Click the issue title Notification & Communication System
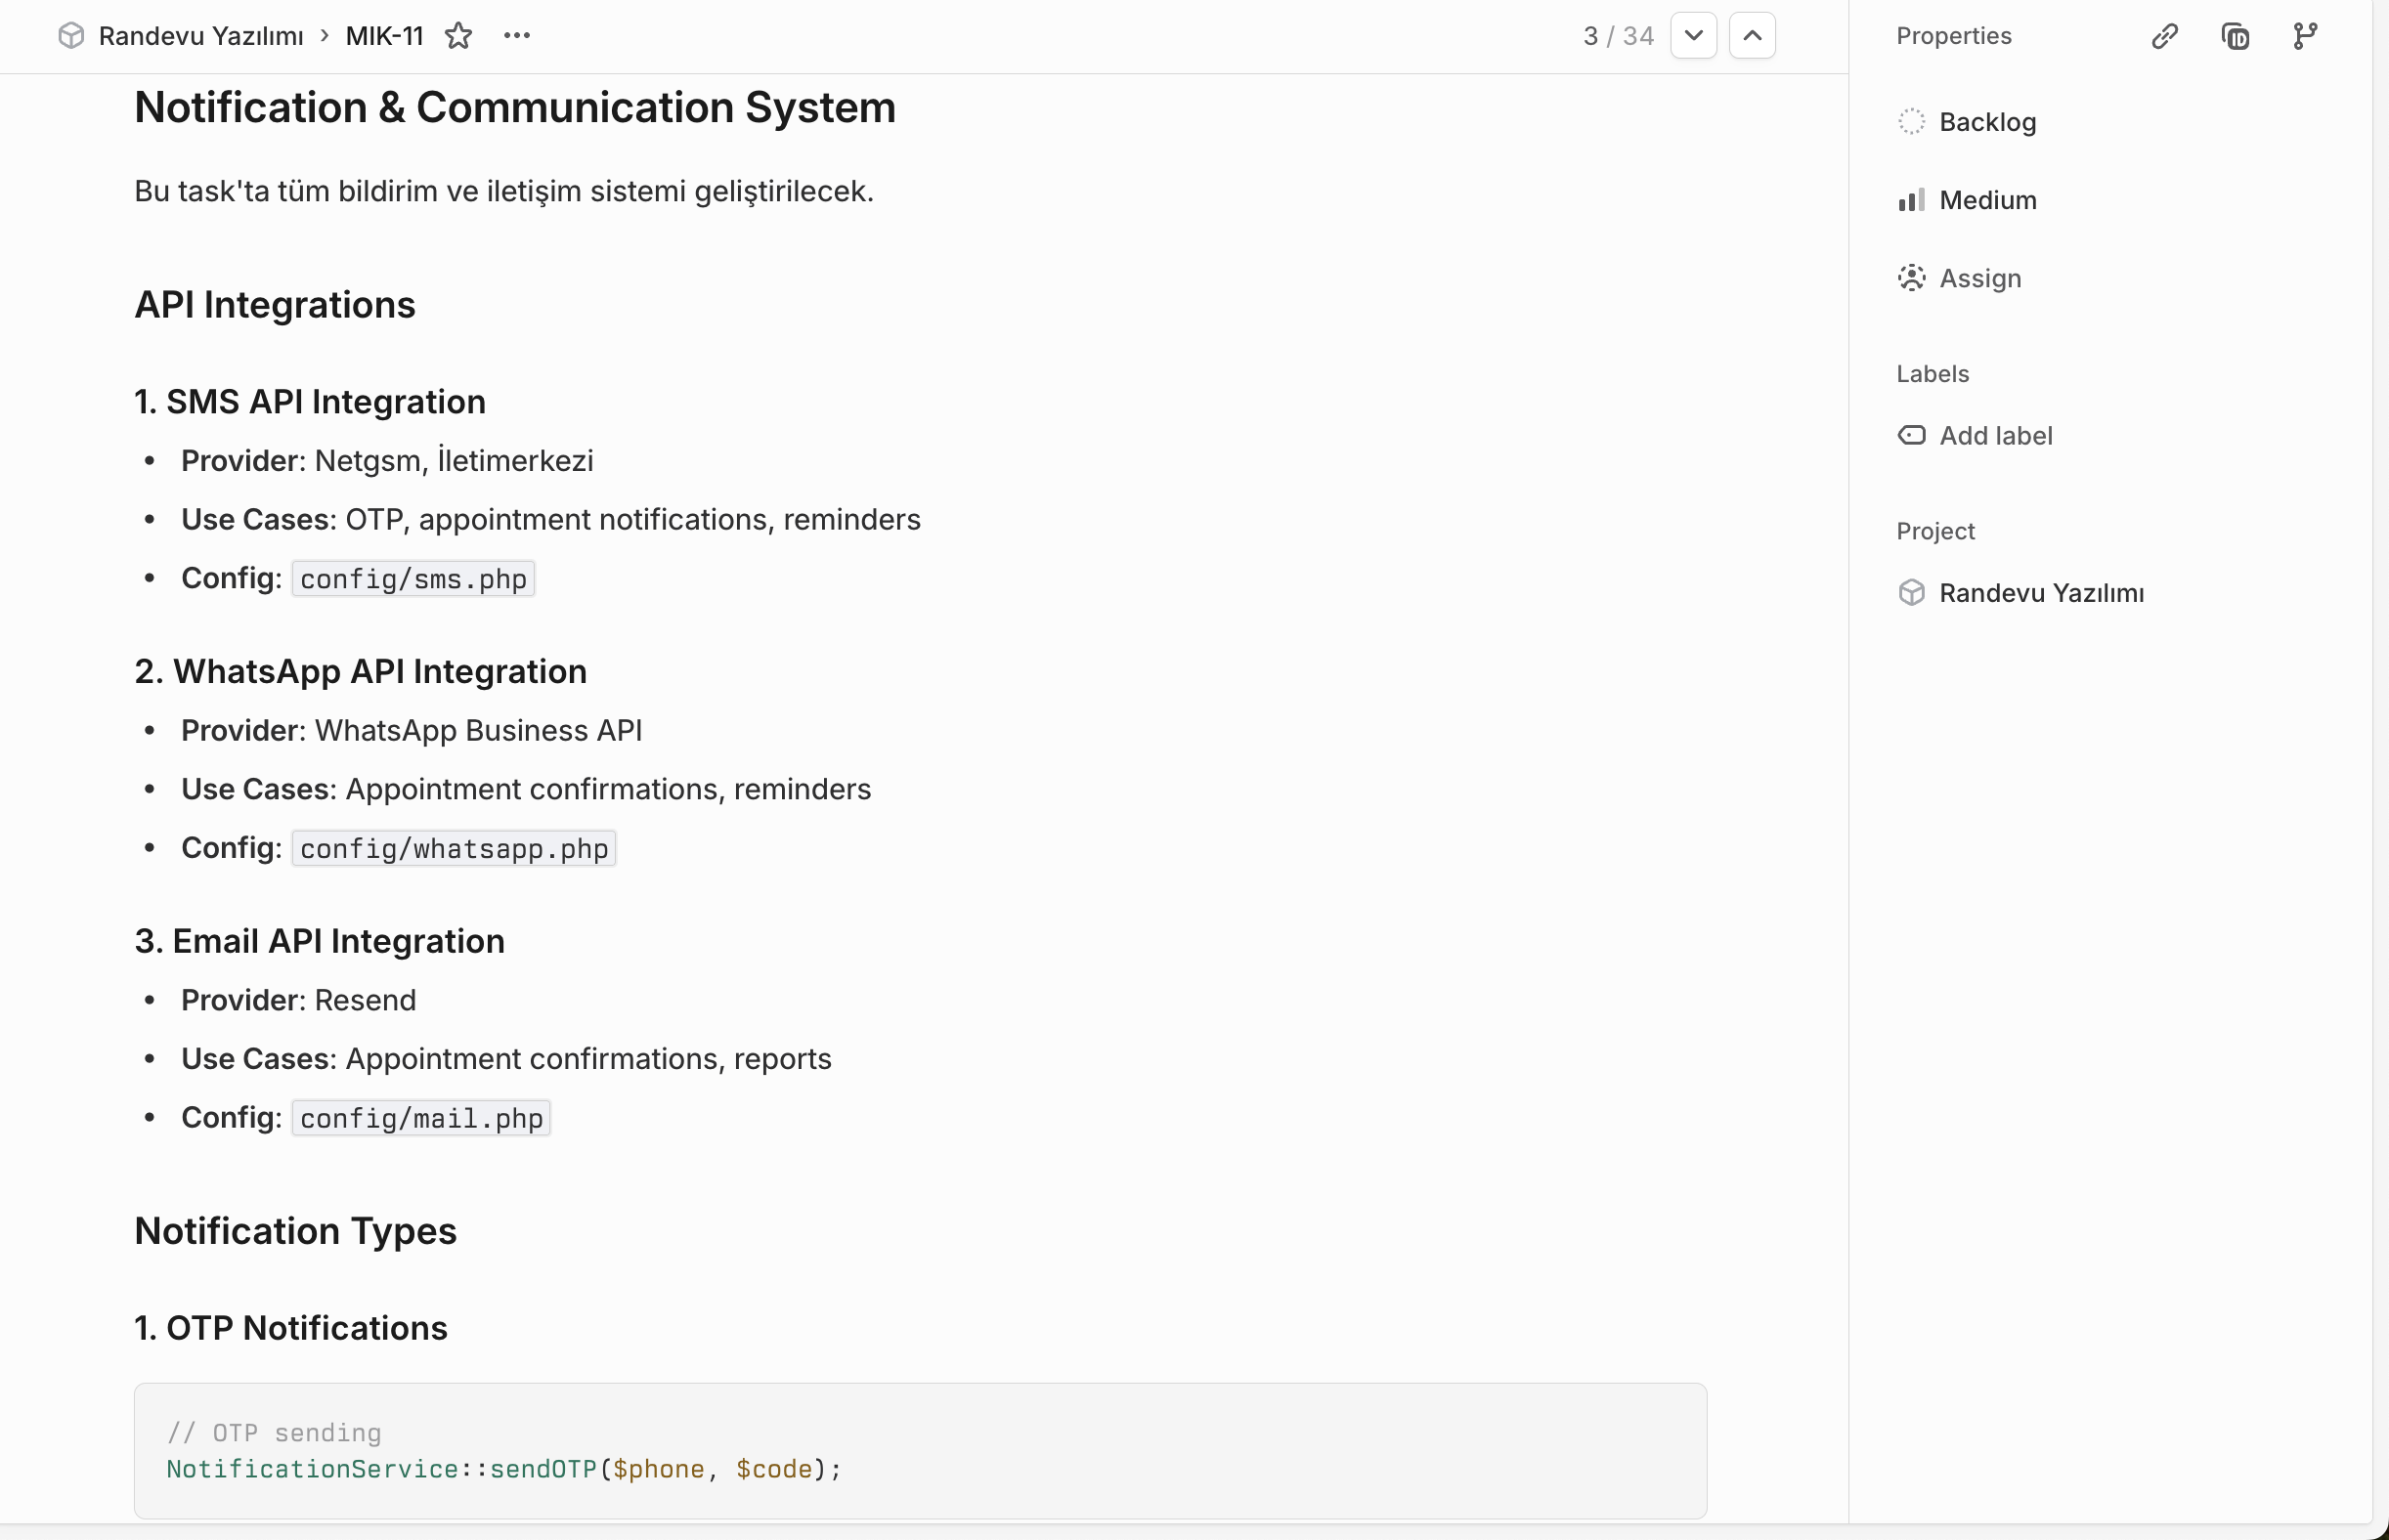This screenshot has height=1540, width=2389. (x=515, y=107)
